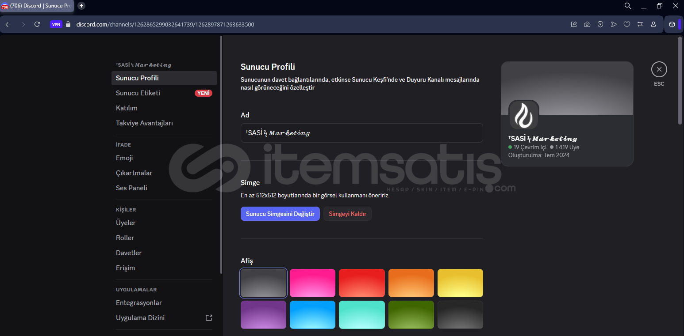
Task: Click the 'Simge' section heading
Action: click(250, 182)
